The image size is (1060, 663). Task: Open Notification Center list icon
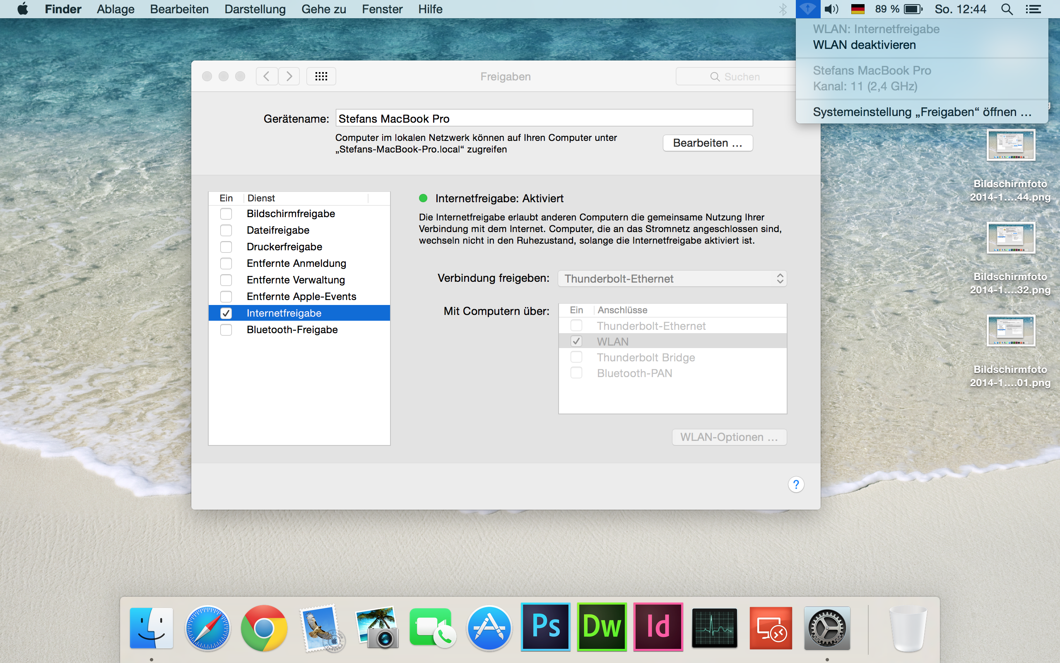click(1033, 9)
